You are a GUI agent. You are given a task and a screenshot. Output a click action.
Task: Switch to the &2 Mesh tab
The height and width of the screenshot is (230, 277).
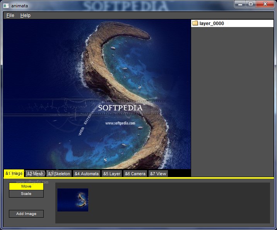[35, 174]
